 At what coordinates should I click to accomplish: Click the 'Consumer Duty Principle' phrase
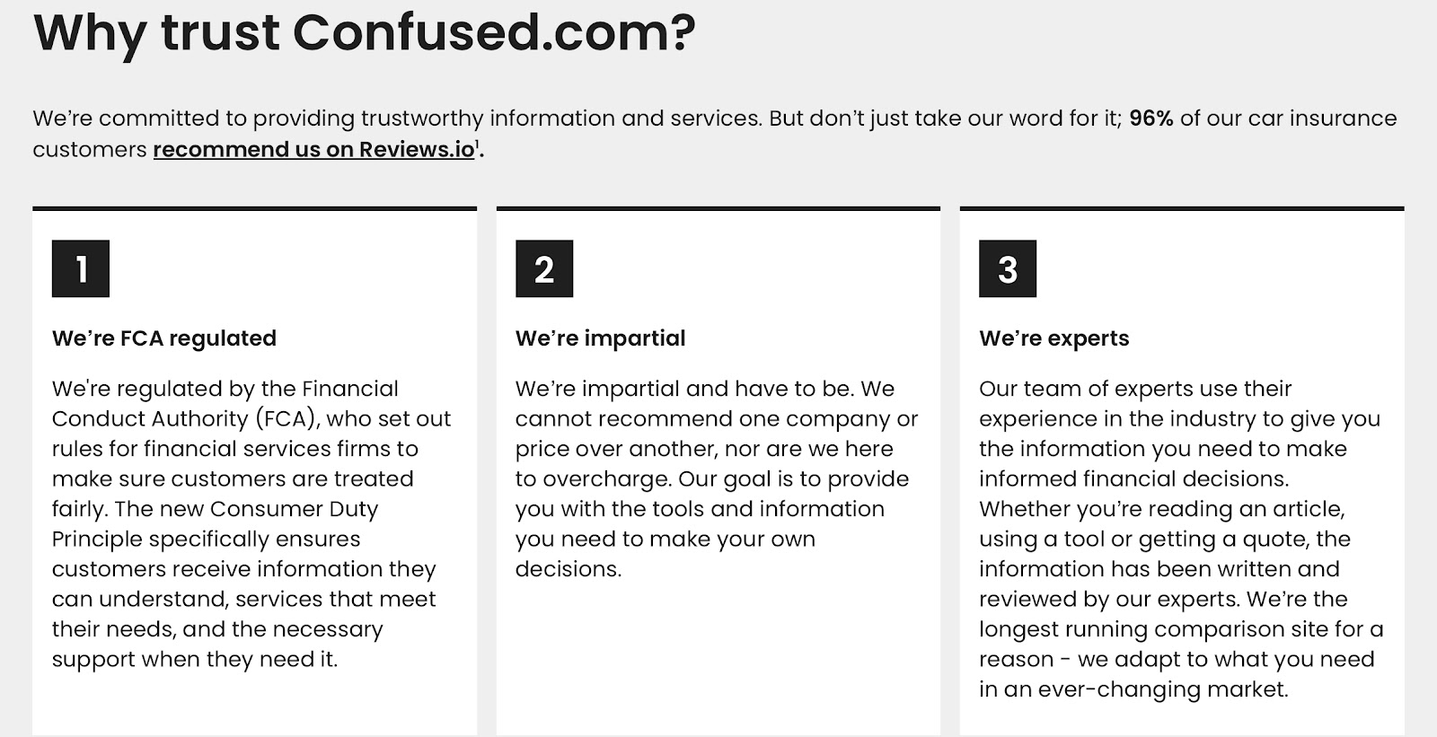[216, 523]
